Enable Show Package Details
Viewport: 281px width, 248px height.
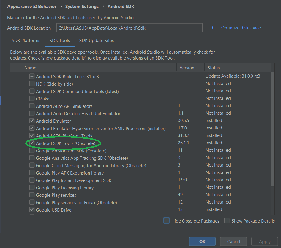[x=227, y=221]
